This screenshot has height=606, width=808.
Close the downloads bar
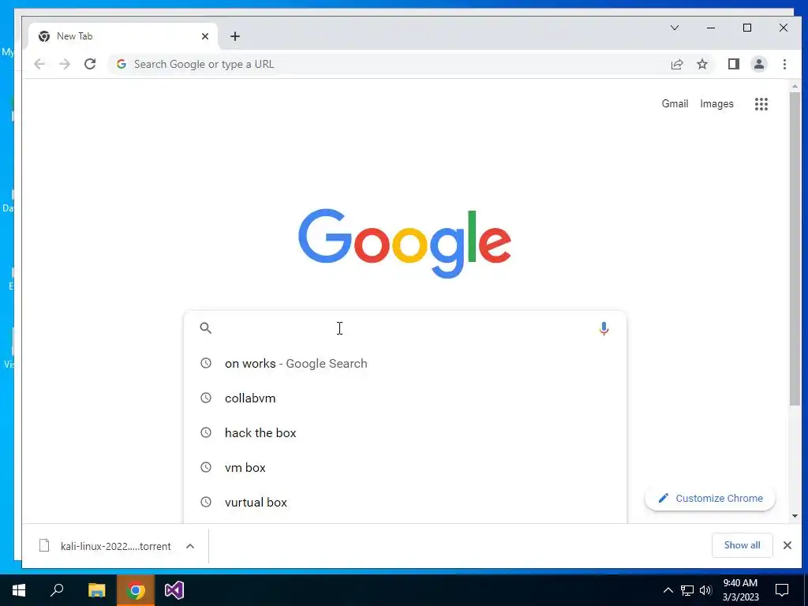tap(787, 545)
